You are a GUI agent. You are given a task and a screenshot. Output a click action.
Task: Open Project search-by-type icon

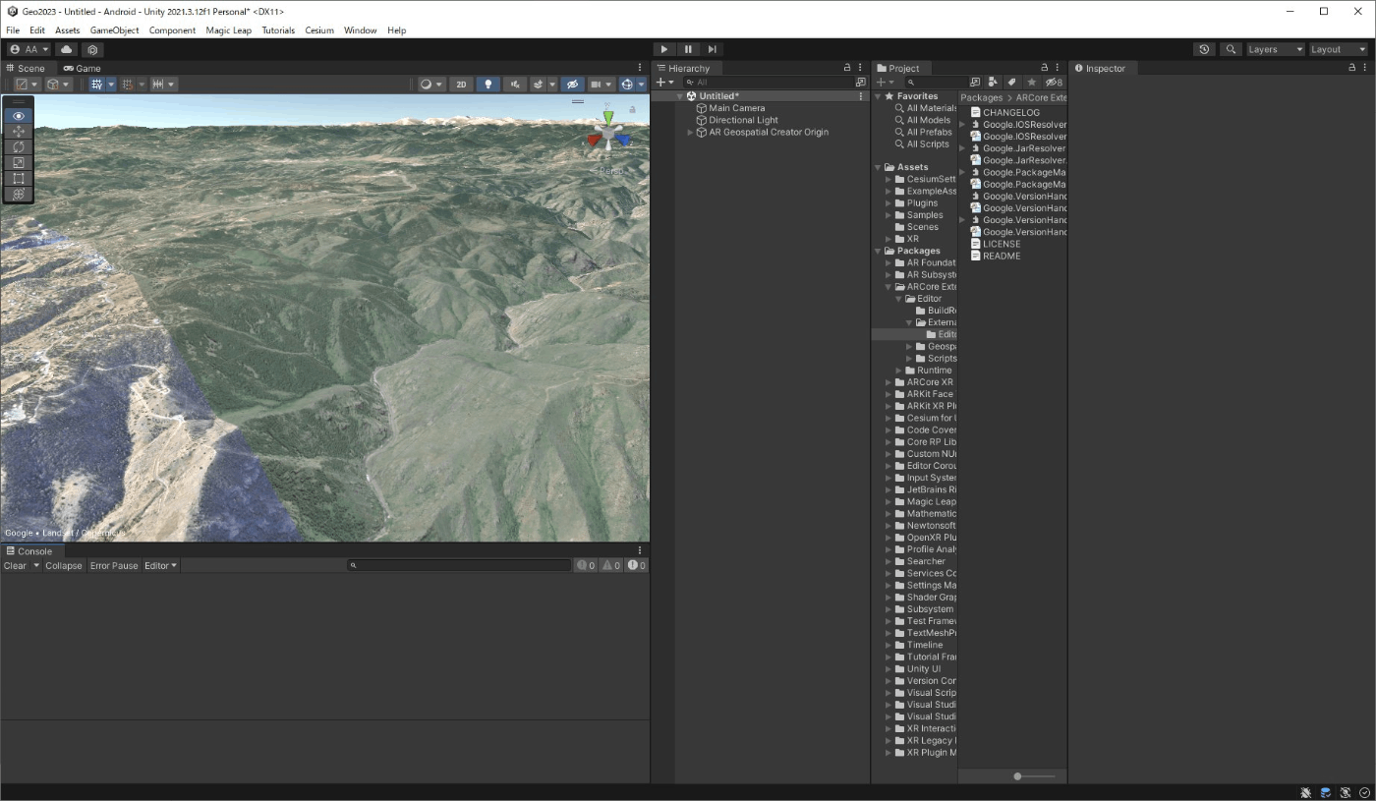[x=974, y=83]
